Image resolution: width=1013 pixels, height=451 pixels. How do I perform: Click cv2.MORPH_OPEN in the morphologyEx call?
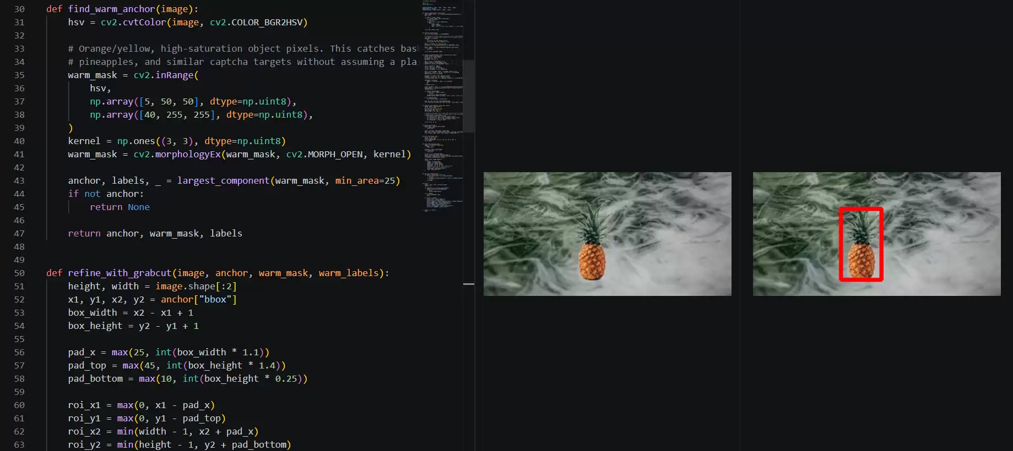tap(324, 154)
